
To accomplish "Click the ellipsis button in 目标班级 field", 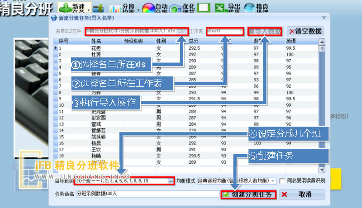I will [x=171, y=181].
